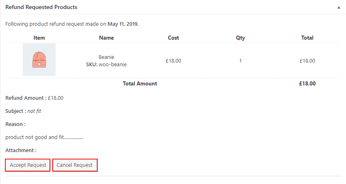Click the Cancel Request button
Image resolution: width=346 pixels, height=184 pixels.
(75, 165)
